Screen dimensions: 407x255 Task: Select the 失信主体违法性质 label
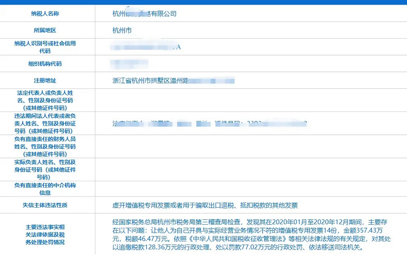click(x=45, y=205)
